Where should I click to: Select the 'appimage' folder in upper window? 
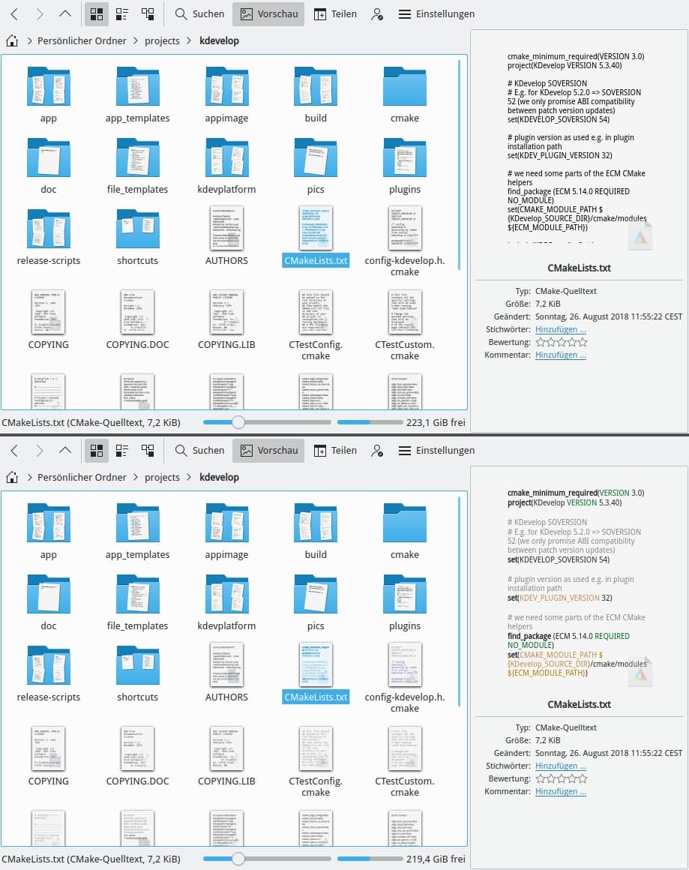click(226, 94)
